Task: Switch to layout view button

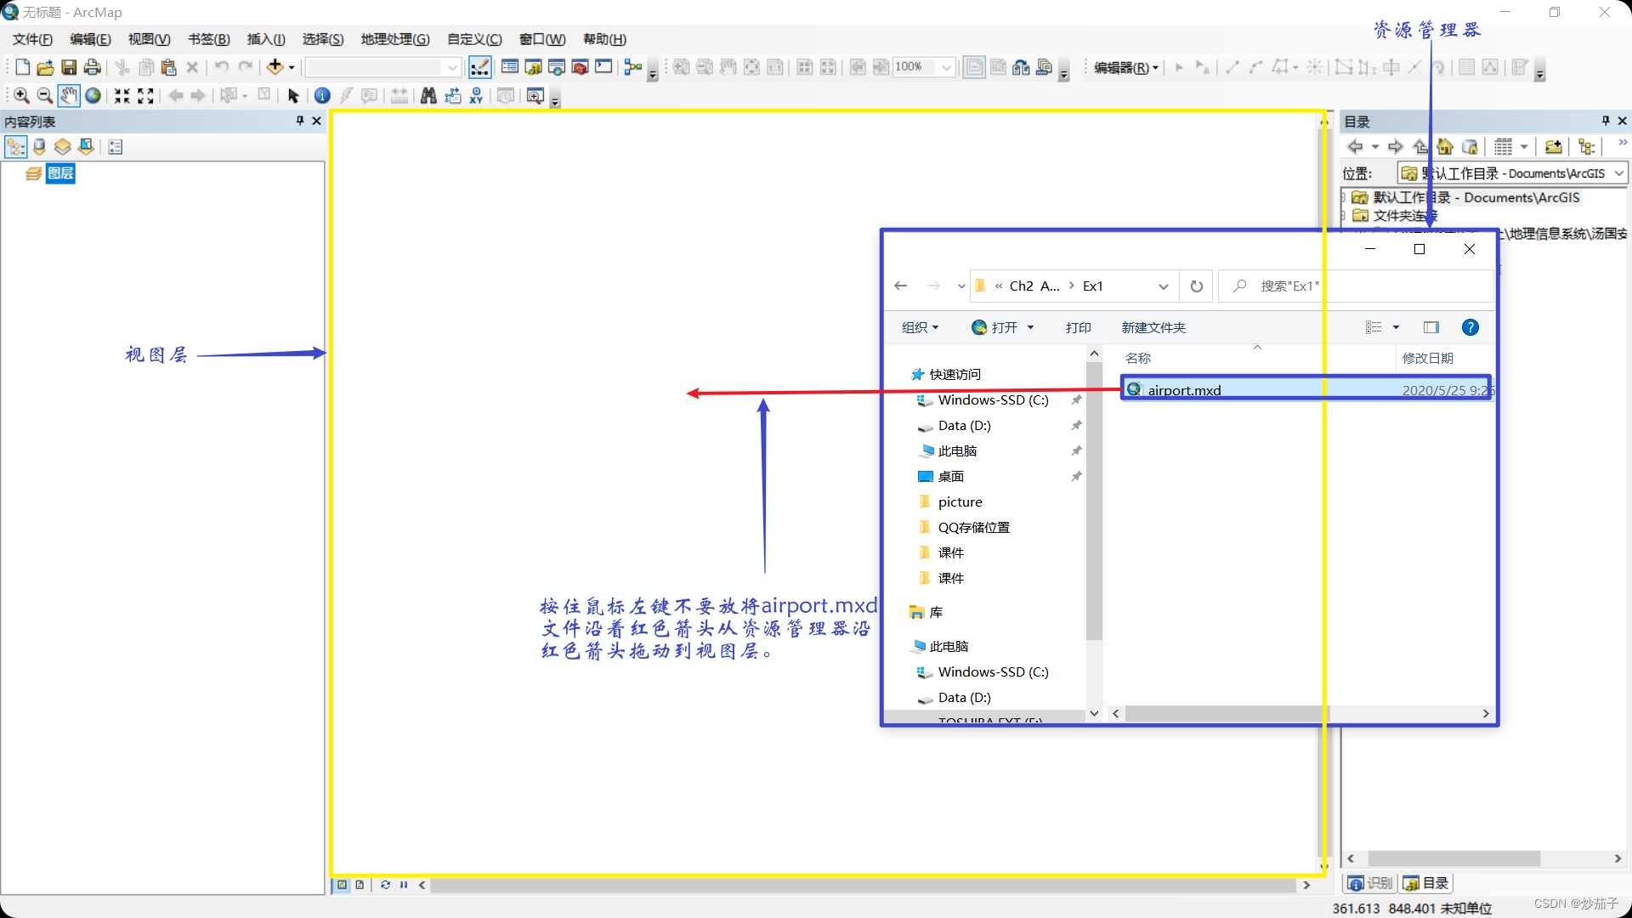Action: coord(360,885)
